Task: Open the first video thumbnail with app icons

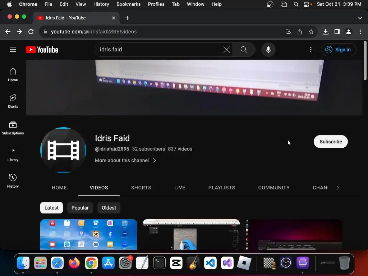Action: (x=88, y=234)
